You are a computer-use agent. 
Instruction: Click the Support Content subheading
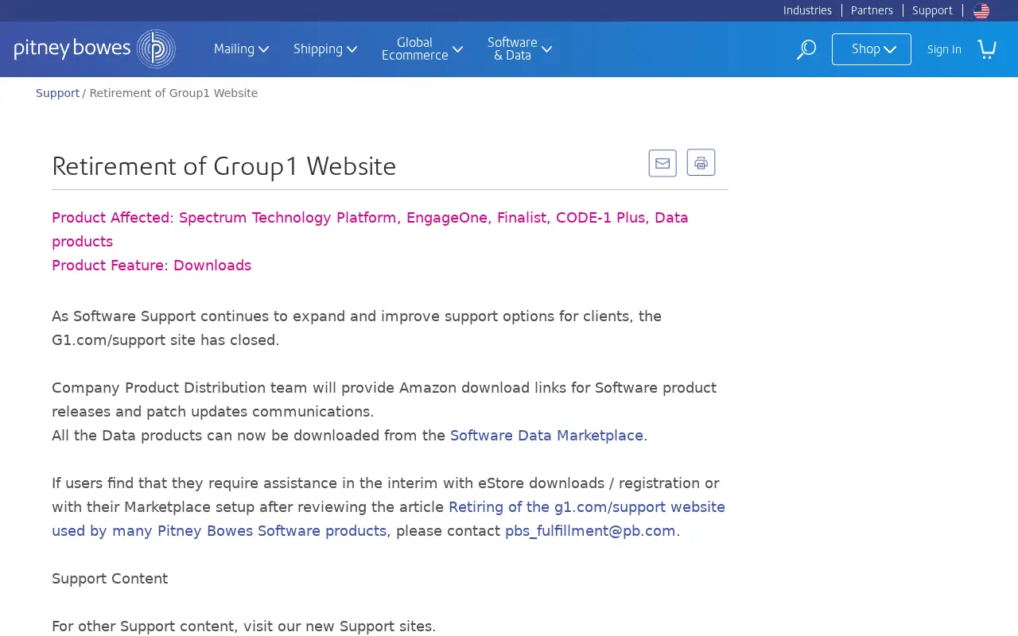(110, 579)
